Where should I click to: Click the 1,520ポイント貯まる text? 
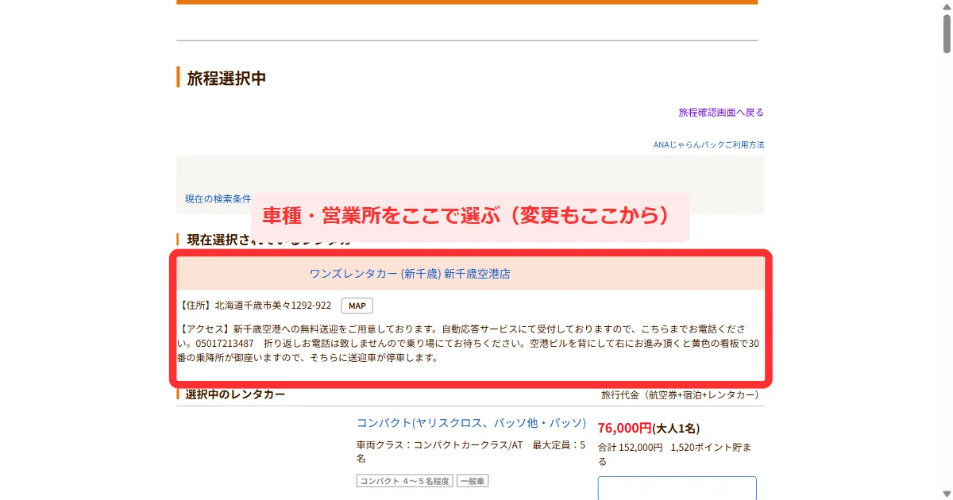tap(674, 454)
